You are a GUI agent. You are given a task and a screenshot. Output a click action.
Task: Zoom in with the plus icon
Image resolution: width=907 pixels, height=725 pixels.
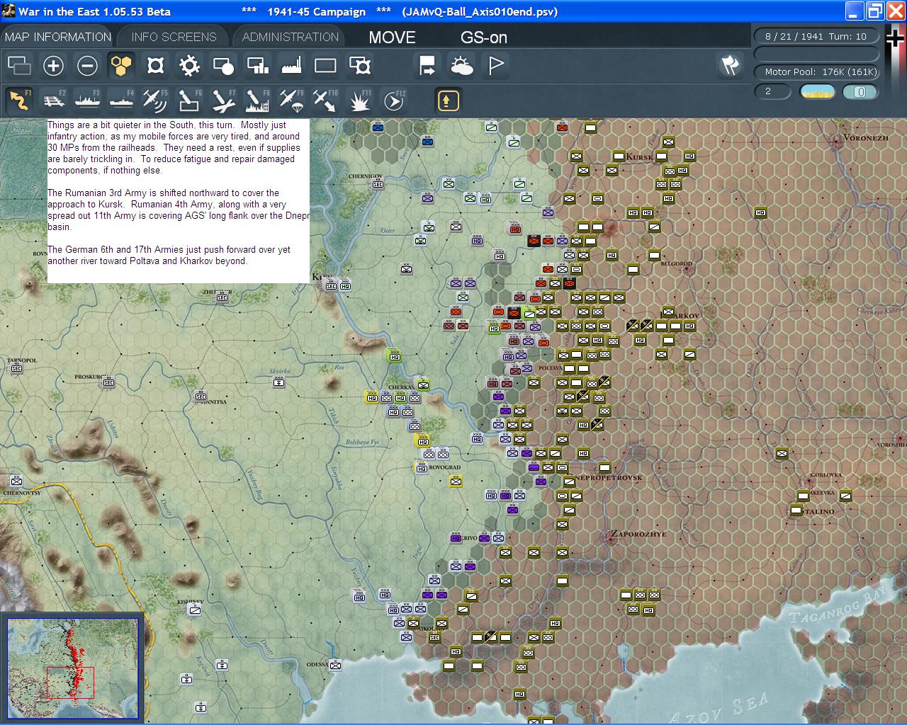(53, 66)
